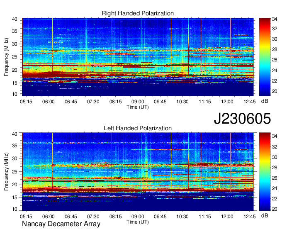Click the 20 MHz tick on Right Handed frequency axis
The height and width of the screenshot is (229, 282).
click(15, 70)
